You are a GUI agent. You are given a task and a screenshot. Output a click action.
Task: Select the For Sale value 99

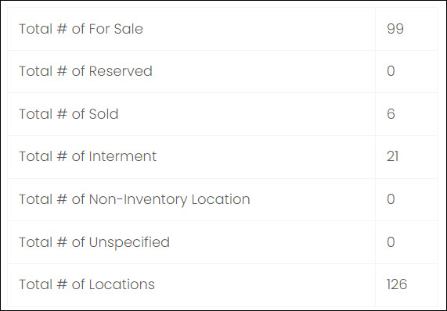point(395,29)
